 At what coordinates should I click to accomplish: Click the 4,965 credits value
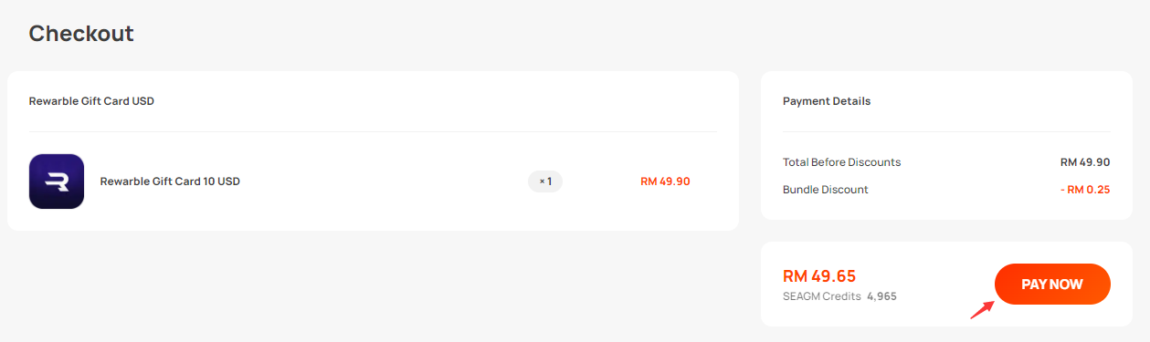881,296
